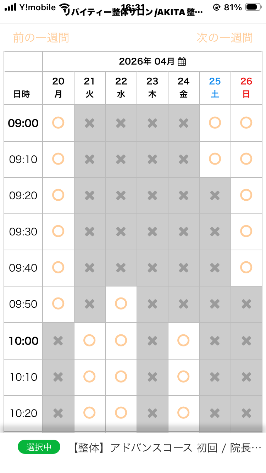The width and height of the screenshot is (266, 473).
Task: Open the calendar icon beside 2026年 04月
Action: coord(182,62)
